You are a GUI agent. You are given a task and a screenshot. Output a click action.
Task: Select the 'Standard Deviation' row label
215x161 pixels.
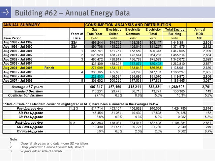click(28, 91)
